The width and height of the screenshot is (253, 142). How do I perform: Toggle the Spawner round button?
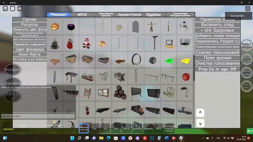pos(13,83)
